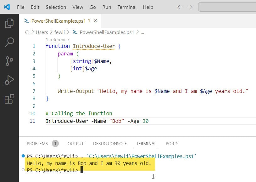Open the Extensions view
256x182 pixels.
tap(9, 99)
